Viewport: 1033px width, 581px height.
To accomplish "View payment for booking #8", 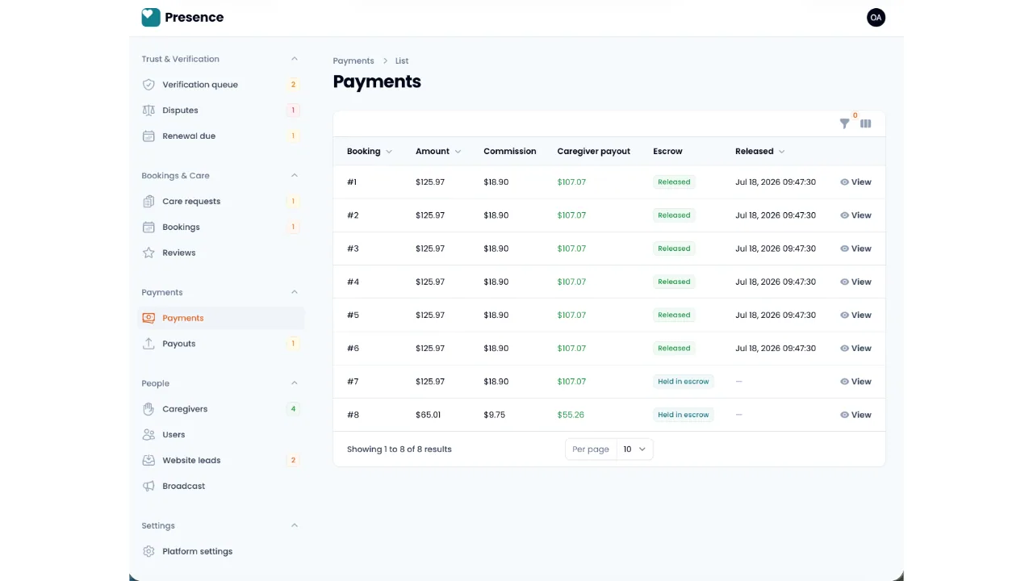I will coord(855,415).
